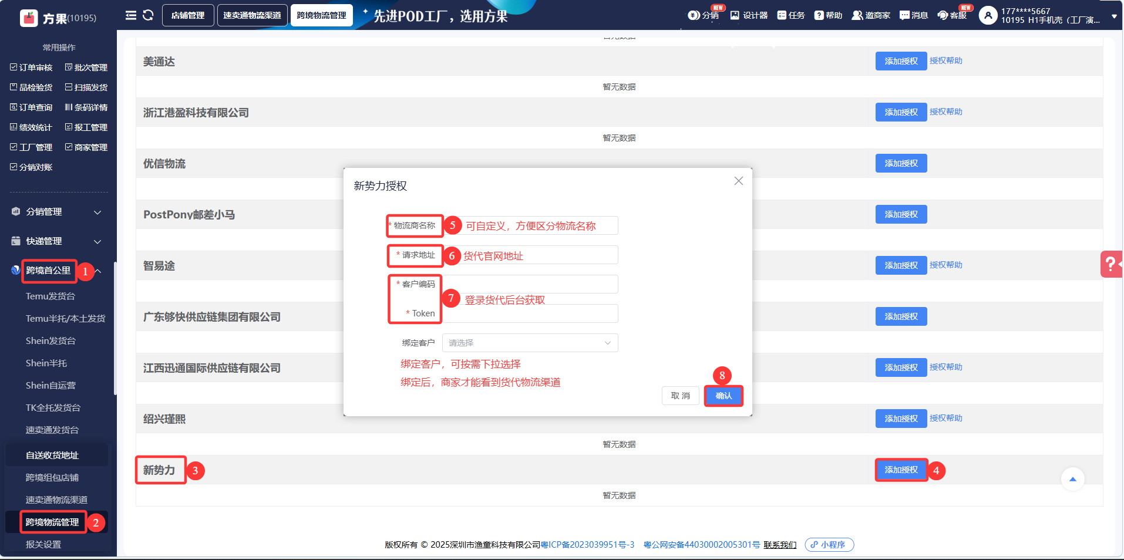The image size is (1124, 560).
Task: Click the back-to-top arrow button
Action: click(1072, 479)
